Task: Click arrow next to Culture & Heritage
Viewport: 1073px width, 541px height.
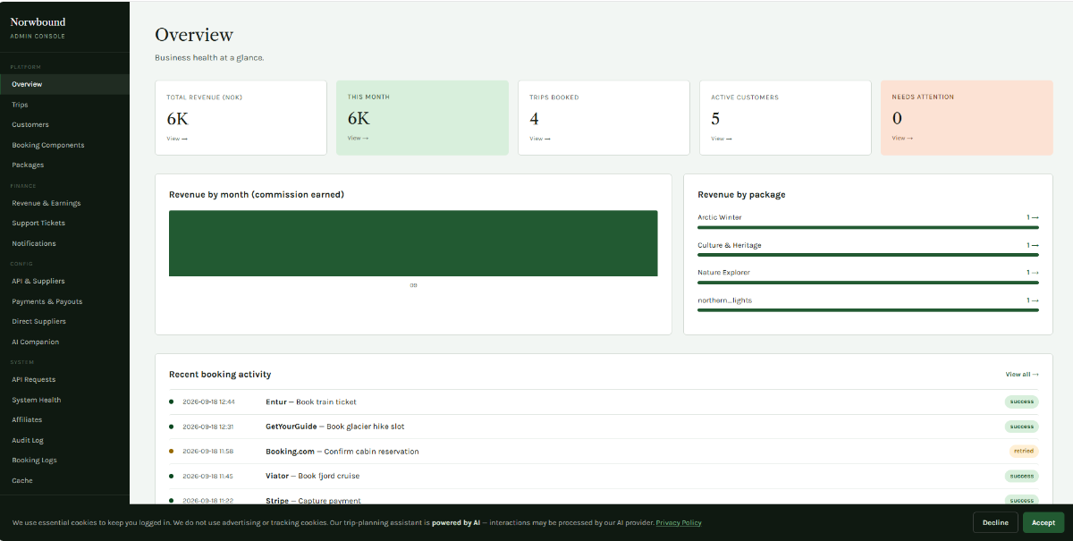Action: pyautogui.click(x=1033, y=245)
